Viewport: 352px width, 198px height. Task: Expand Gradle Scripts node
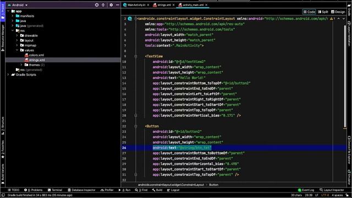[8, 75]
